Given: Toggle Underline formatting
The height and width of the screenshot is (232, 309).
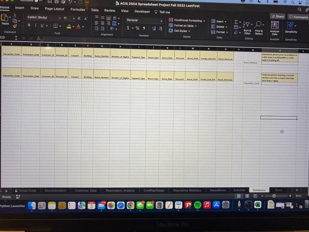Looking at the screenshot, I should pyautogui.click(x=42, y=26).
